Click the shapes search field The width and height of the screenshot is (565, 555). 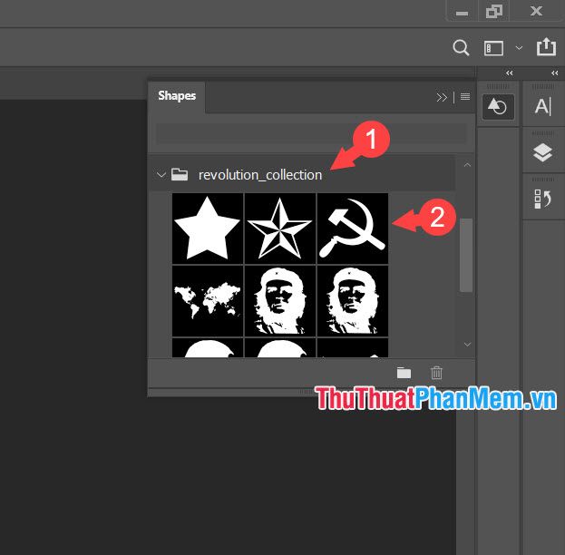click(x=311, y=133)
